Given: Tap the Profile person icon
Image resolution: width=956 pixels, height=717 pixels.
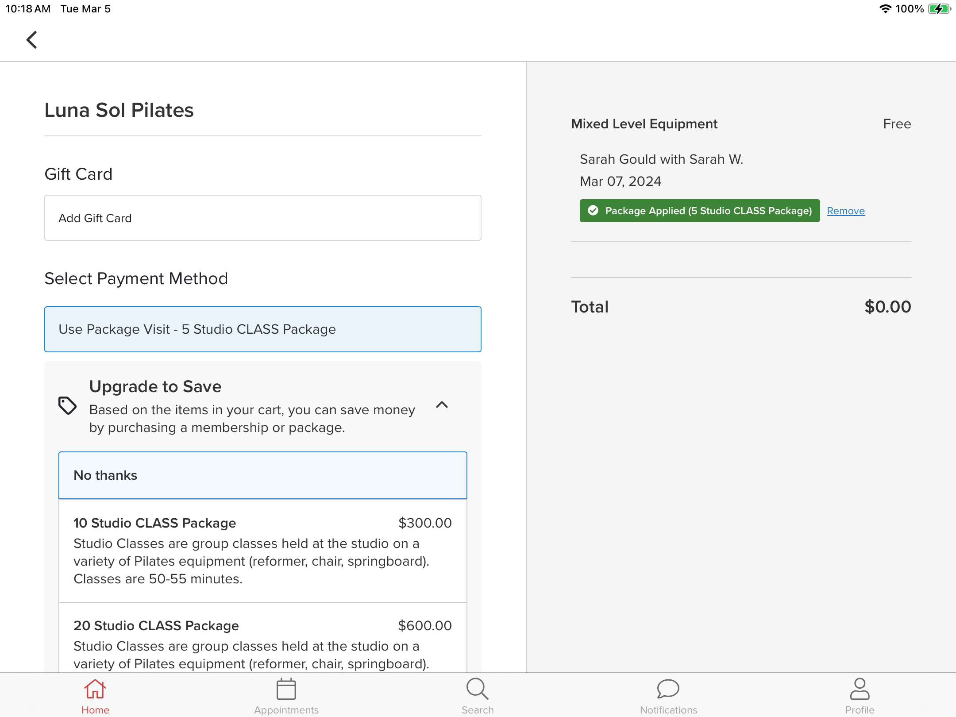Looking at the screenshot, I should coord(860,689).
